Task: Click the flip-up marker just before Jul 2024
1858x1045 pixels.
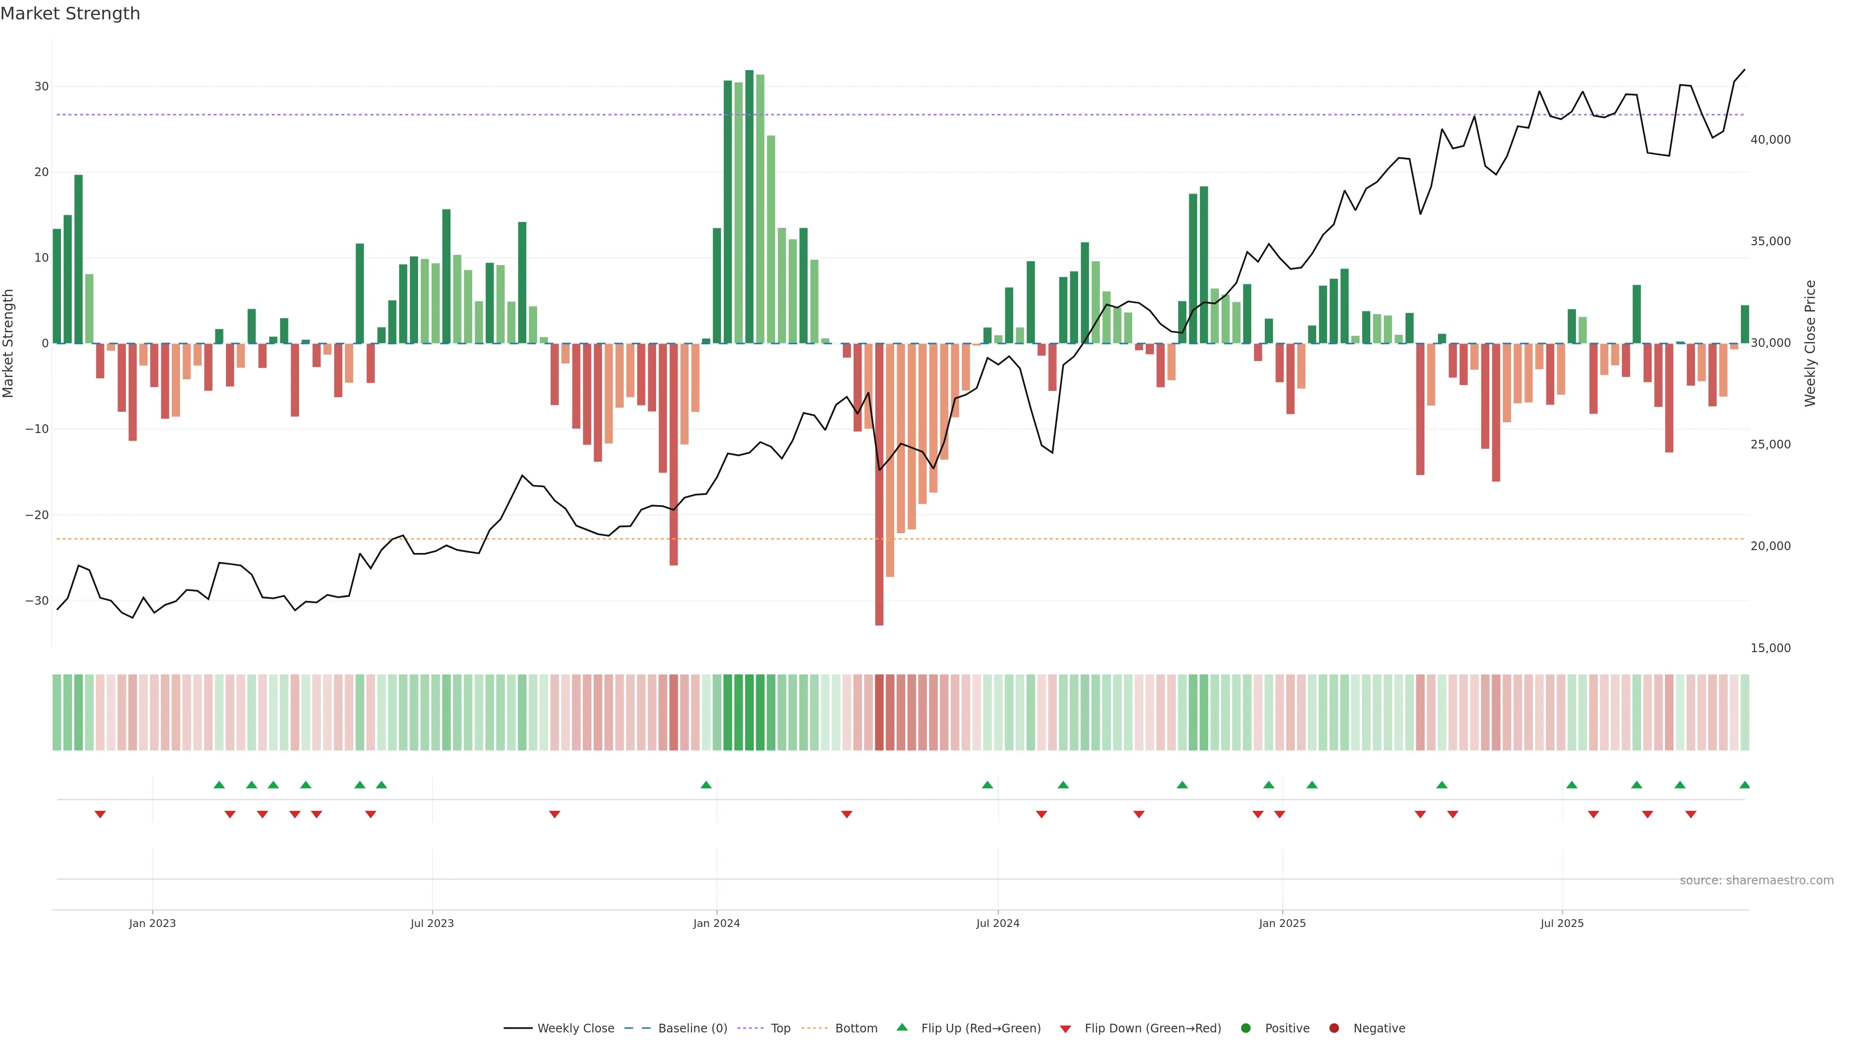Action: [988, 785]
